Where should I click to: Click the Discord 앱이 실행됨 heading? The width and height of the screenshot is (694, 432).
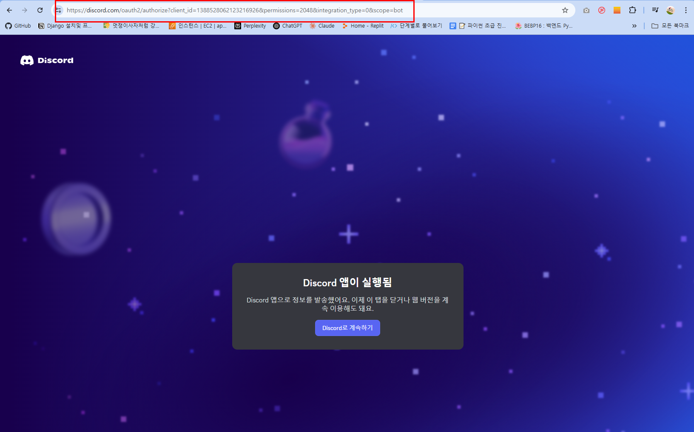347,282
